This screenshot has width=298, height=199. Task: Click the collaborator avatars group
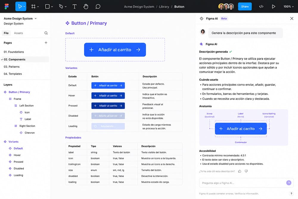click(x=226, y=7)
